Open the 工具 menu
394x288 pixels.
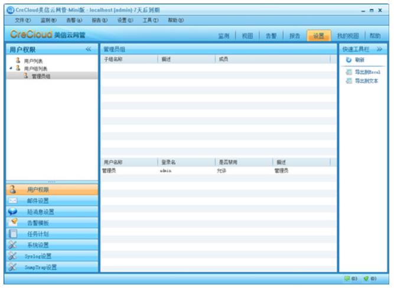pos(150,20)
